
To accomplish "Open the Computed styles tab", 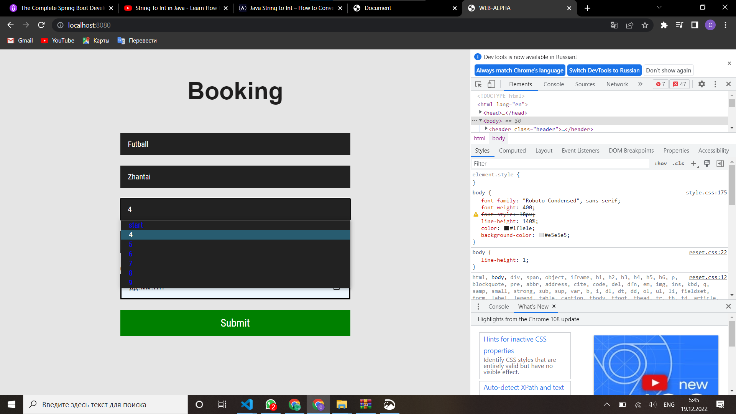I will (x=512, y=151).
